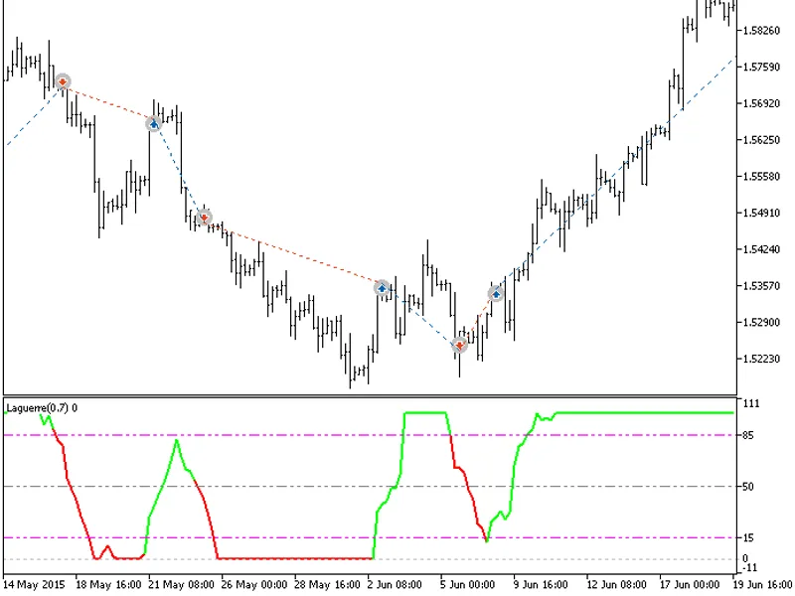Image resolution: width=795 pixels, height=596 pixels.
Task: Click the 1.56250 price label
Action: tap(761, 140)
